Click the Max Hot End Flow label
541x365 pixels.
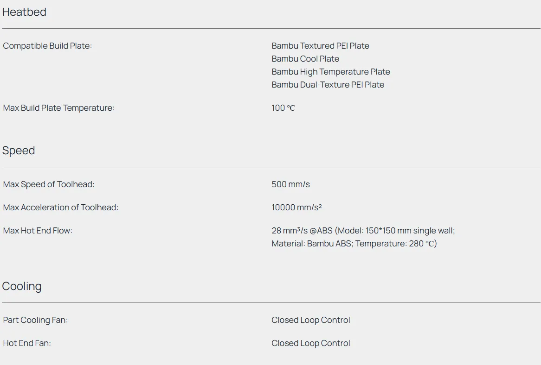[38, 231]
